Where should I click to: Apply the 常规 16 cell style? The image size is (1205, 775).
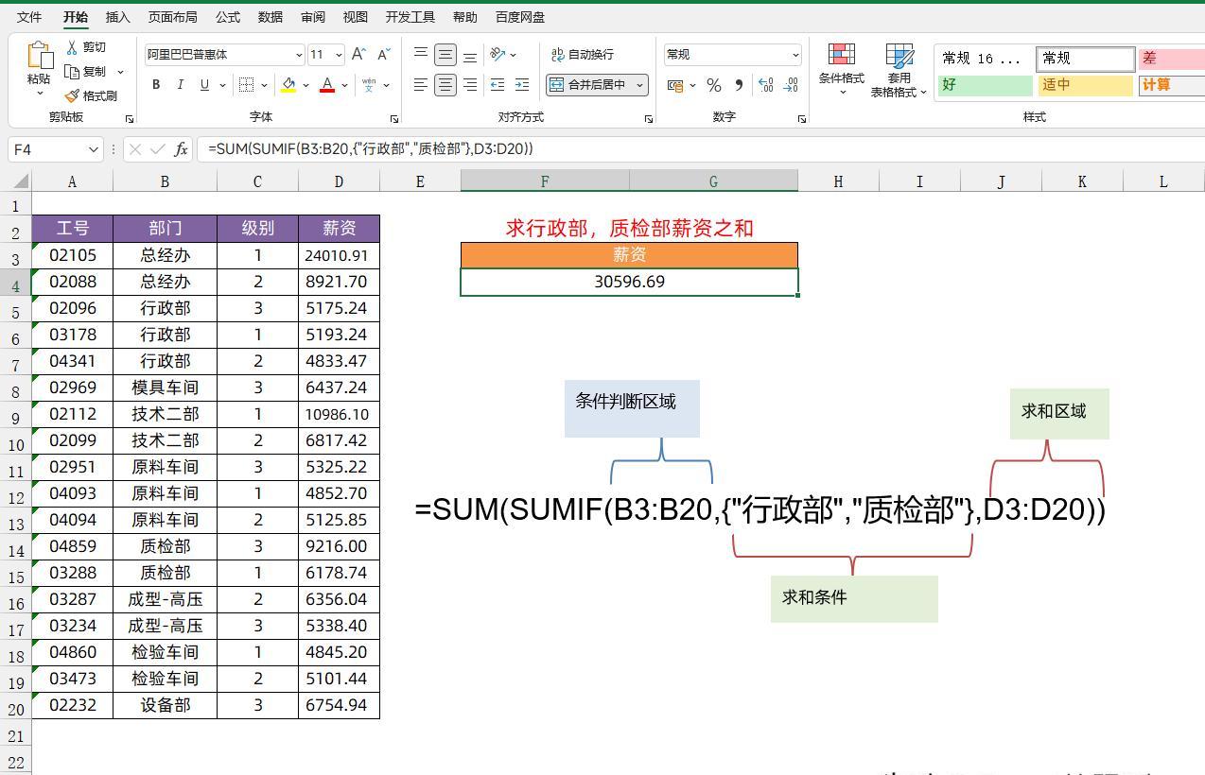pyautogui.click(x=985, y=59)
